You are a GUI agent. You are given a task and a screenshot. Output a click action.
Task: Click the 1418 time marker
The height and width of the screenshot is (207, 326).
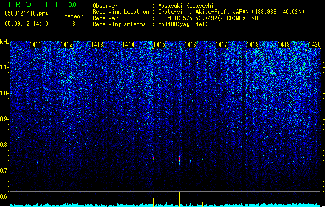click(x=252, y=44)
